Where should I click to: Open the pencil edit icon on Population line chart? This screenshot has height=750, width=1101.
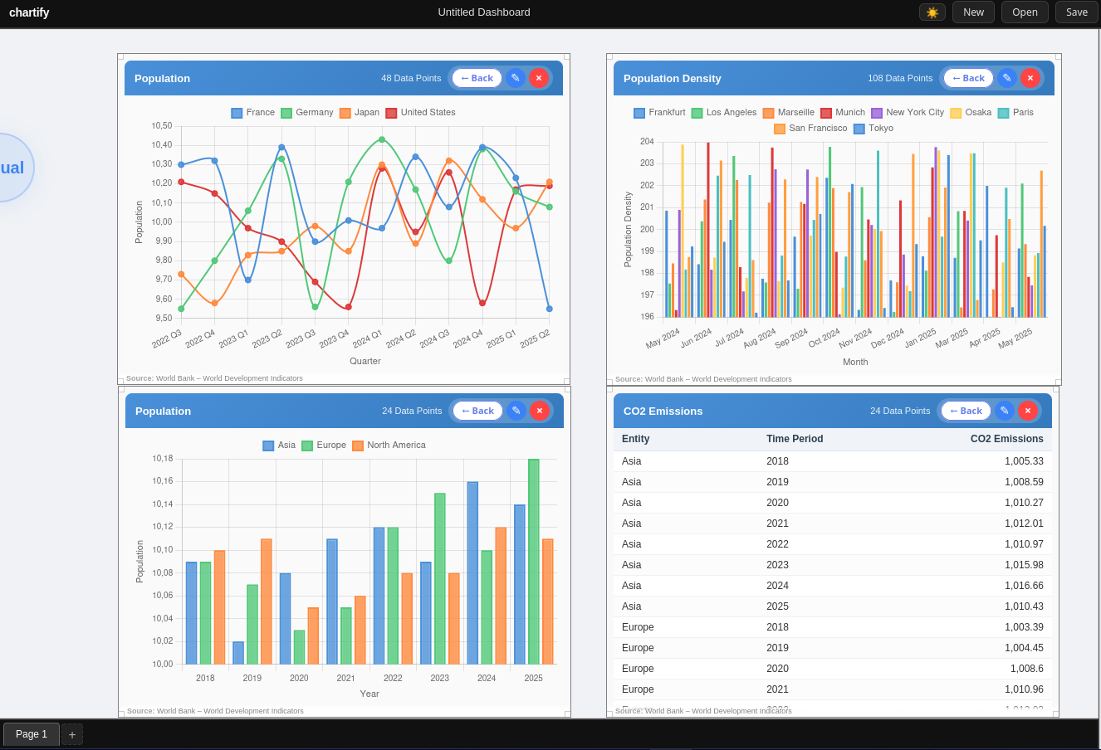click(516, 78)
